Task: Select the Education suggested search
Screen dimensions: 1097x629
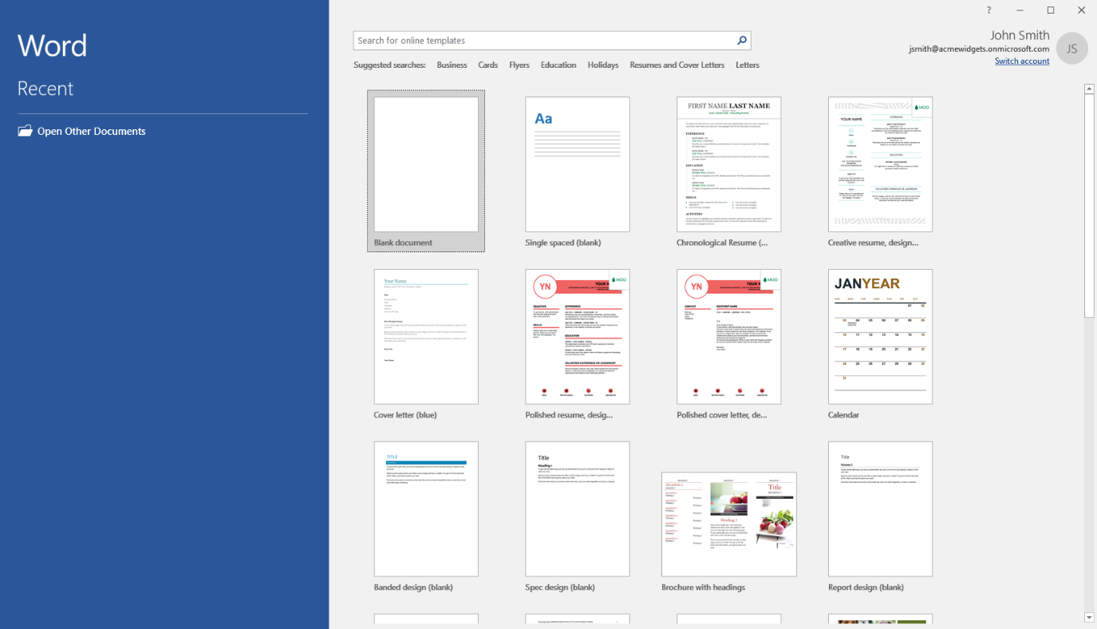Action: (x=558, y=65)
